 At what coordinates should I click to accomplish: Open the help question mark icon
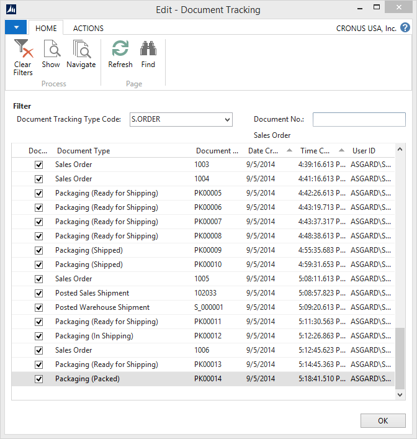(405, 28)
